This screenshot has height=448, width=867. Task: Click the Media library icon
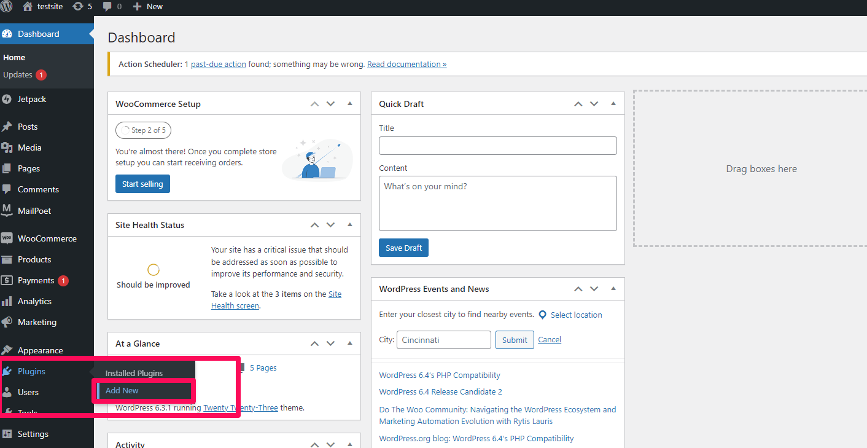pyautogui.click(x=7, y=147)
